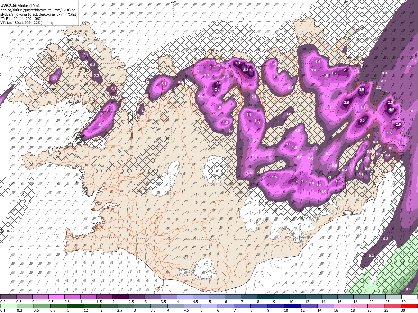This screenshot has width=418, height=313.
Task: Click the 0.2 label on the snow scale
Action: point(2,302)
